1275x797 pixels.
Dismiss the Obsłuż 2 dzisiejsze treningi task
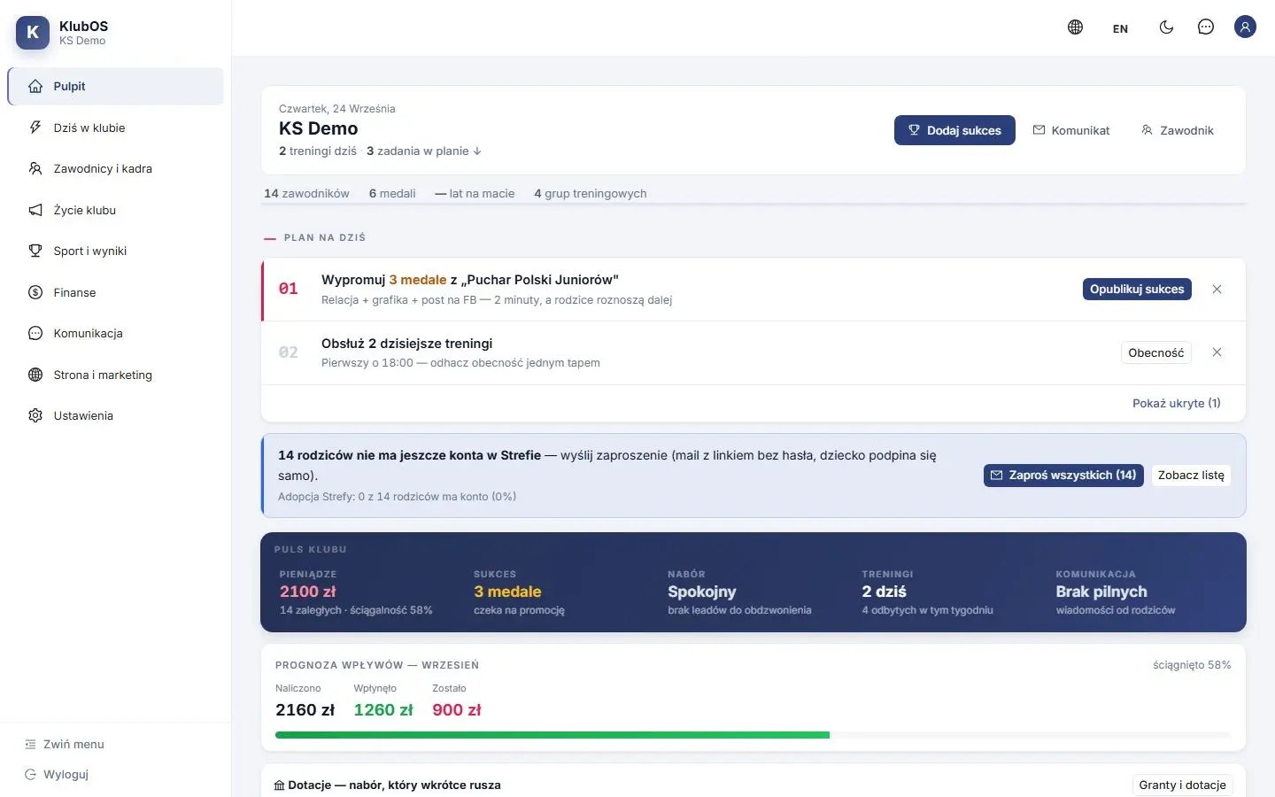point(1217,352)
